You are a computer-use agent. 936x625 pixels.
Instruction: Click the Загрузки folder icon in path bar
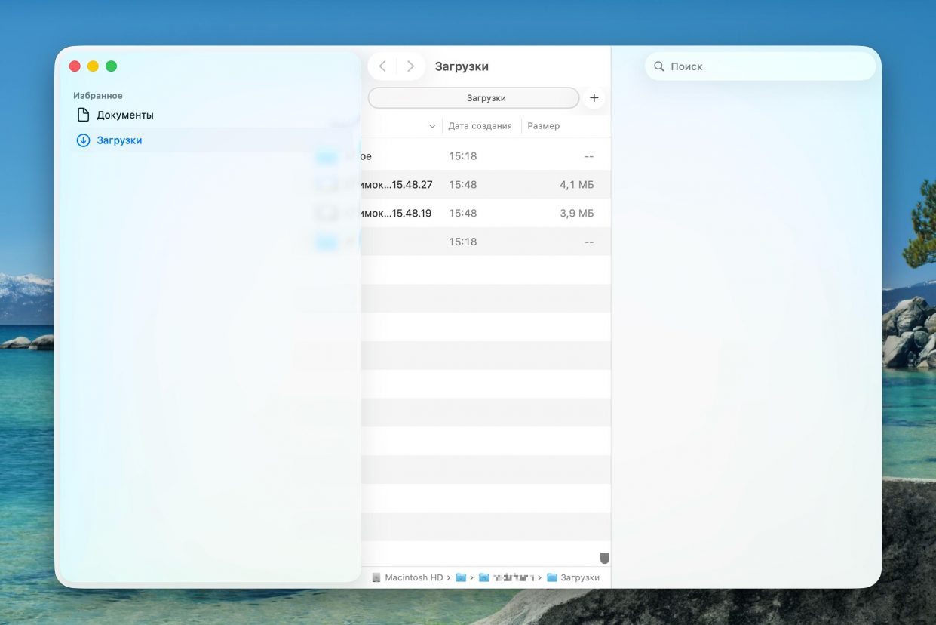tap(552, 577)
